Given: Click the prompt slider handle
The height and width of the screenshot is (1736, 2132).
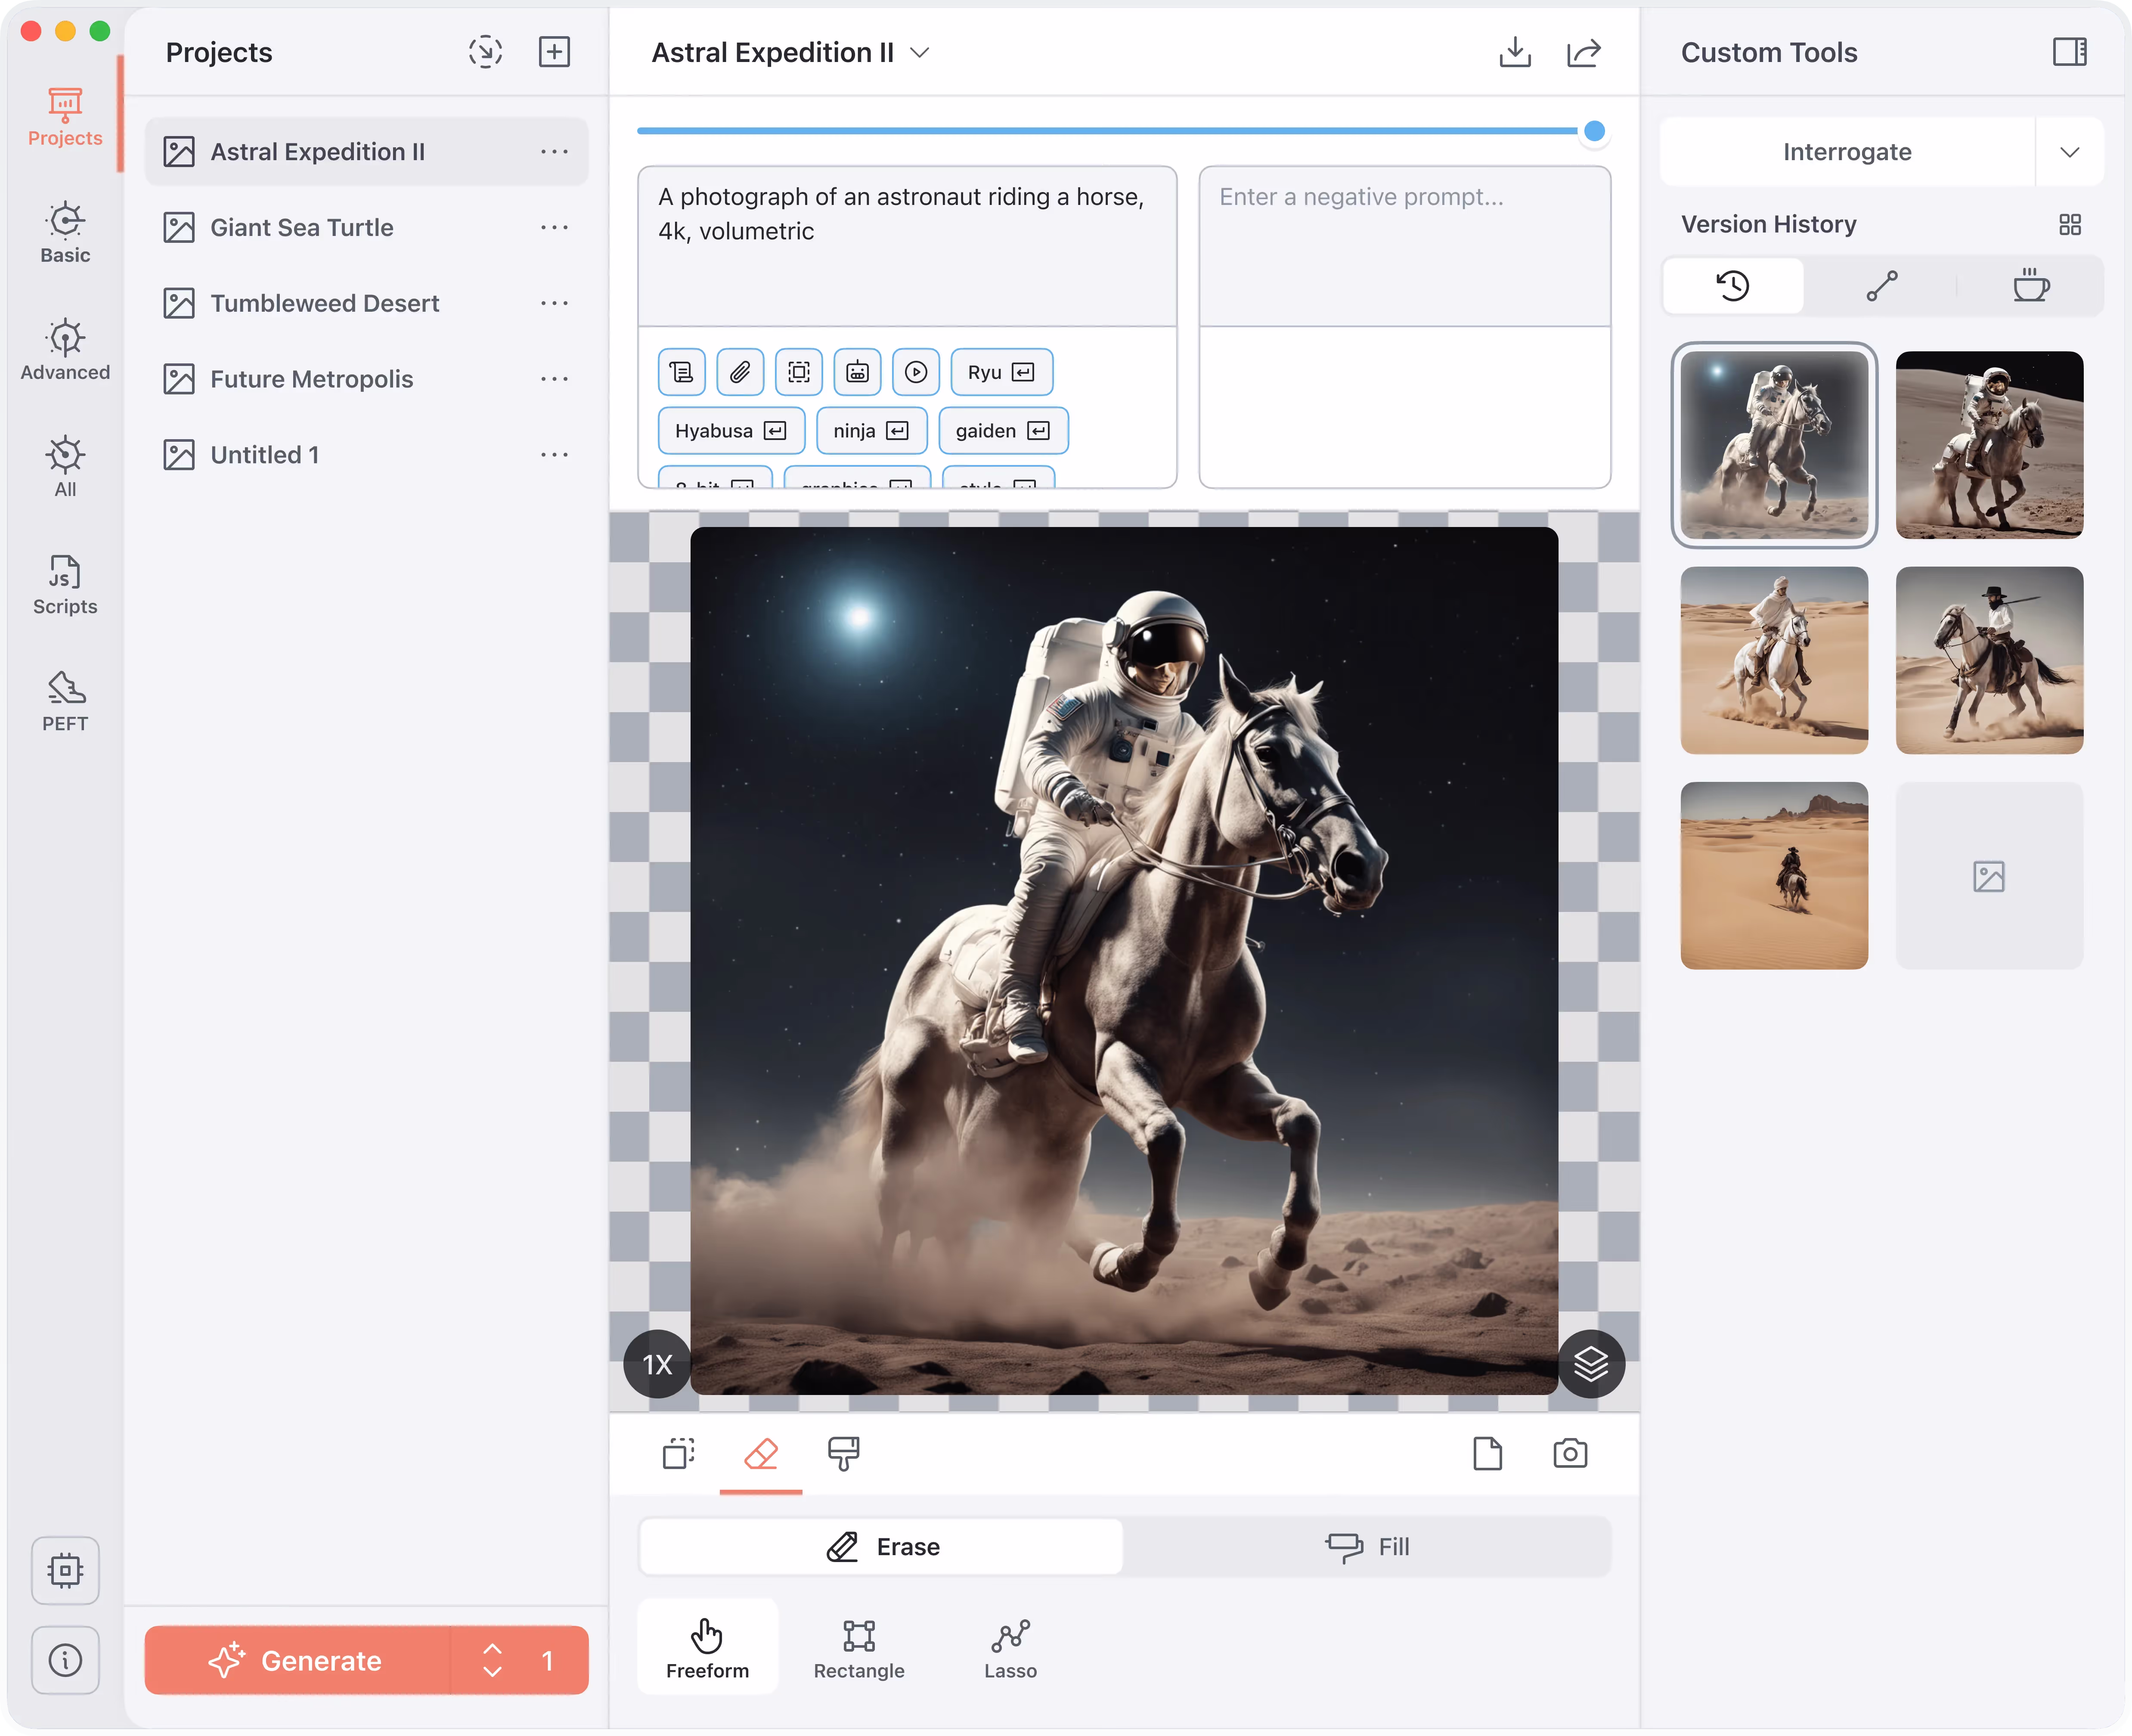Looking at the screenshot, I should [x=1595, y=131].
